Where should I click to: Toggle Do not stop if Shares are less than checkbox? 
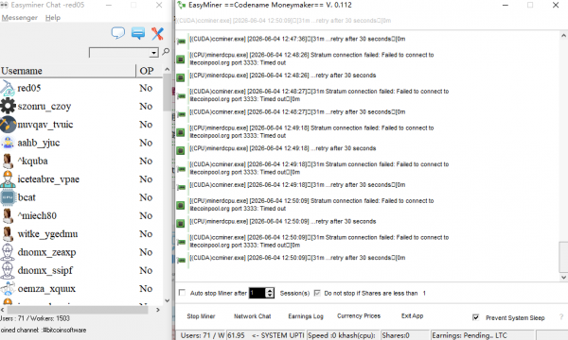point(317,293)
